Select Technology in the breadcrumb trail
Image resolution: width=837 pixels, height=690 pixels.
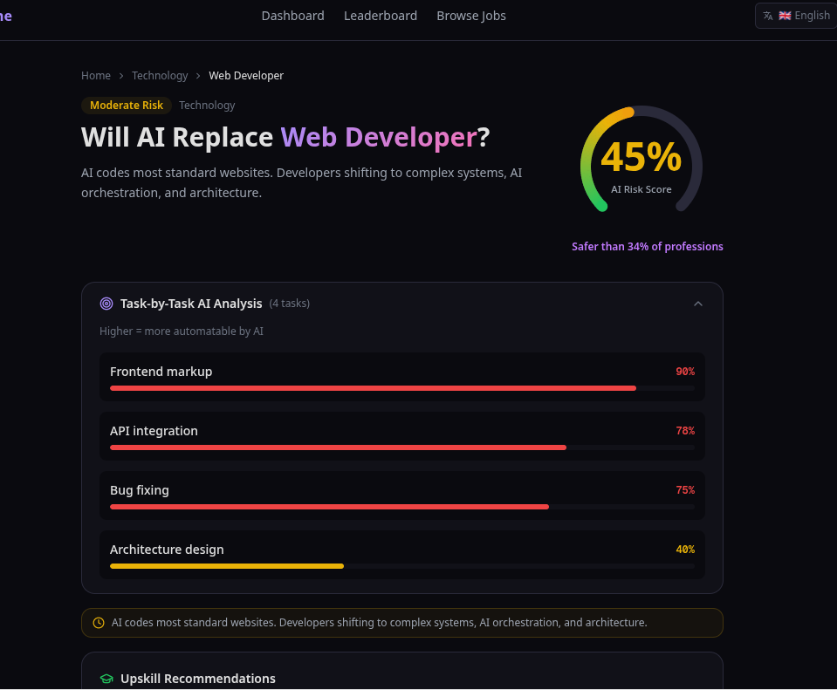(160, 75)
